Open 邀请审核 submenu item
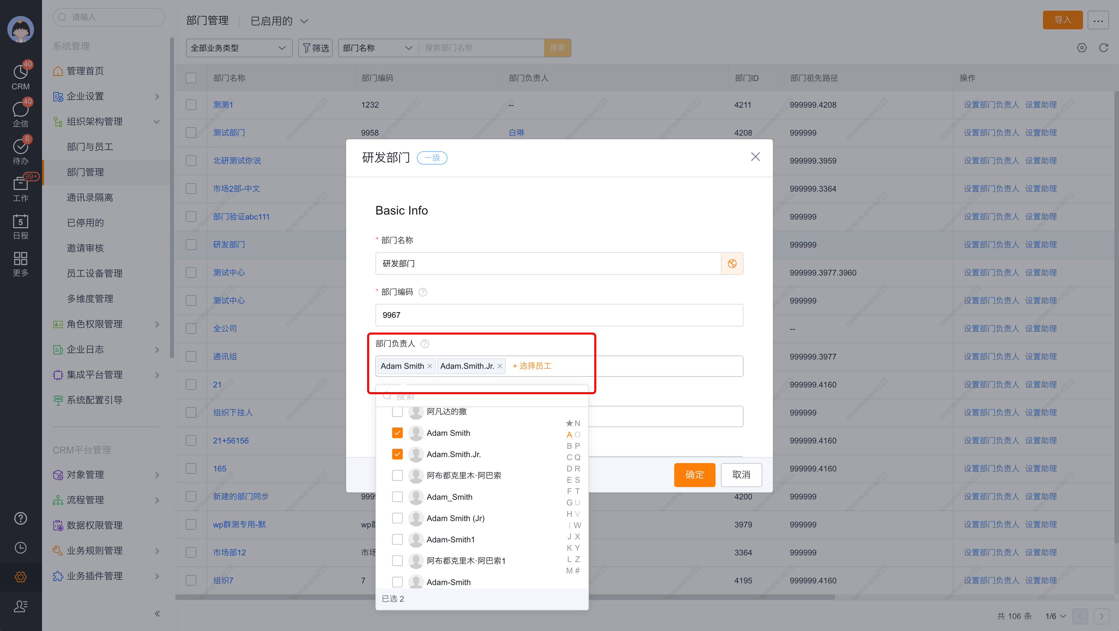Image resolution: width=1119 pixels, height=631 pixels. click(x=106, y=248)
